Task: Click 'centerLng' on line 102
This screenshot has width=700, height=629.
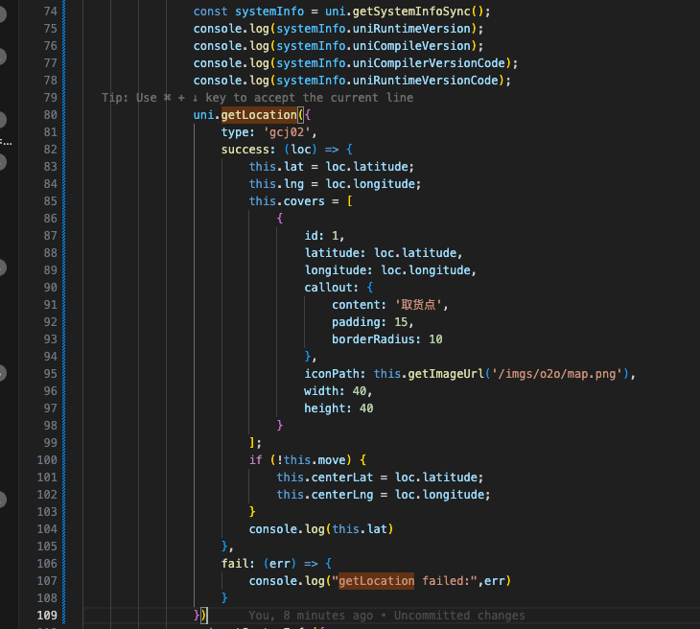Action: [x=342, y=495]
